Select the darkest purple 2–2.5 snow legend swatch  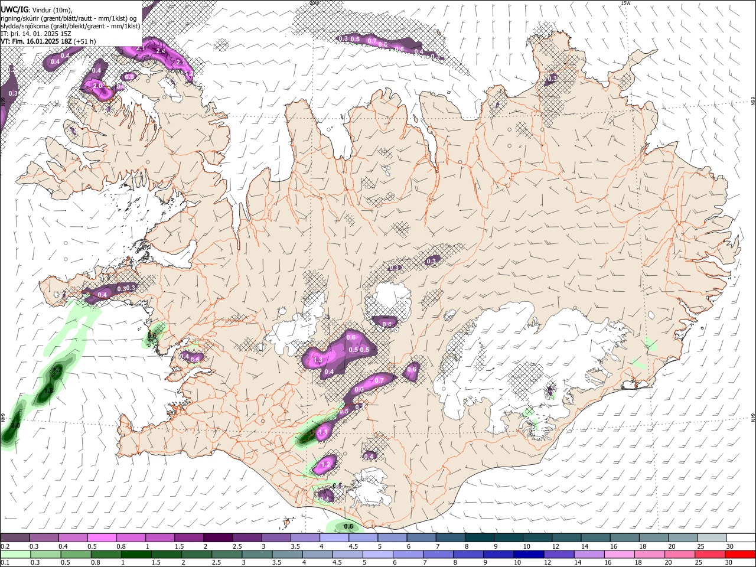218,538
